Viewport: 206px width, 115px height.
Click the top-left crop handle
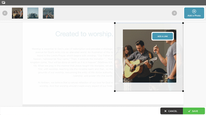coord(115,23)
